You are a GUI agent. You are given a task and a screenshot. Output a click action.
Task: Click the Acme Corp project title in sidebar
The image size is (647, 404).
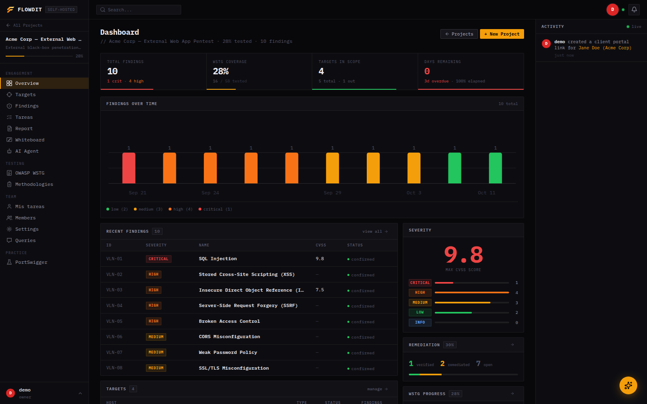(x=44, y=39)
